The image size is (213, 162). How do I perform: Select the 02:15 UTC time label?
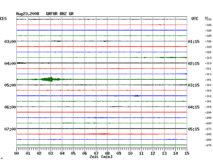pyautogui.click(x=194, y=64)
